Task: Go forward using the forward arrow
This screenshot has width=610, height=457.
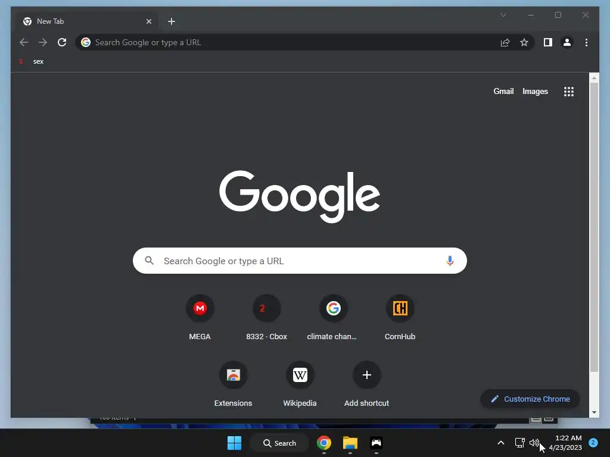Action: point(43,42)
